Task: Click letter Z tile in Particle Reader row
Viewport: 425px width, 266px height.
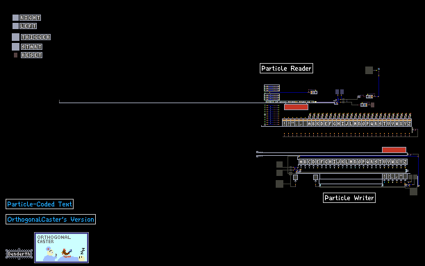Action: [x=409, y=123]
